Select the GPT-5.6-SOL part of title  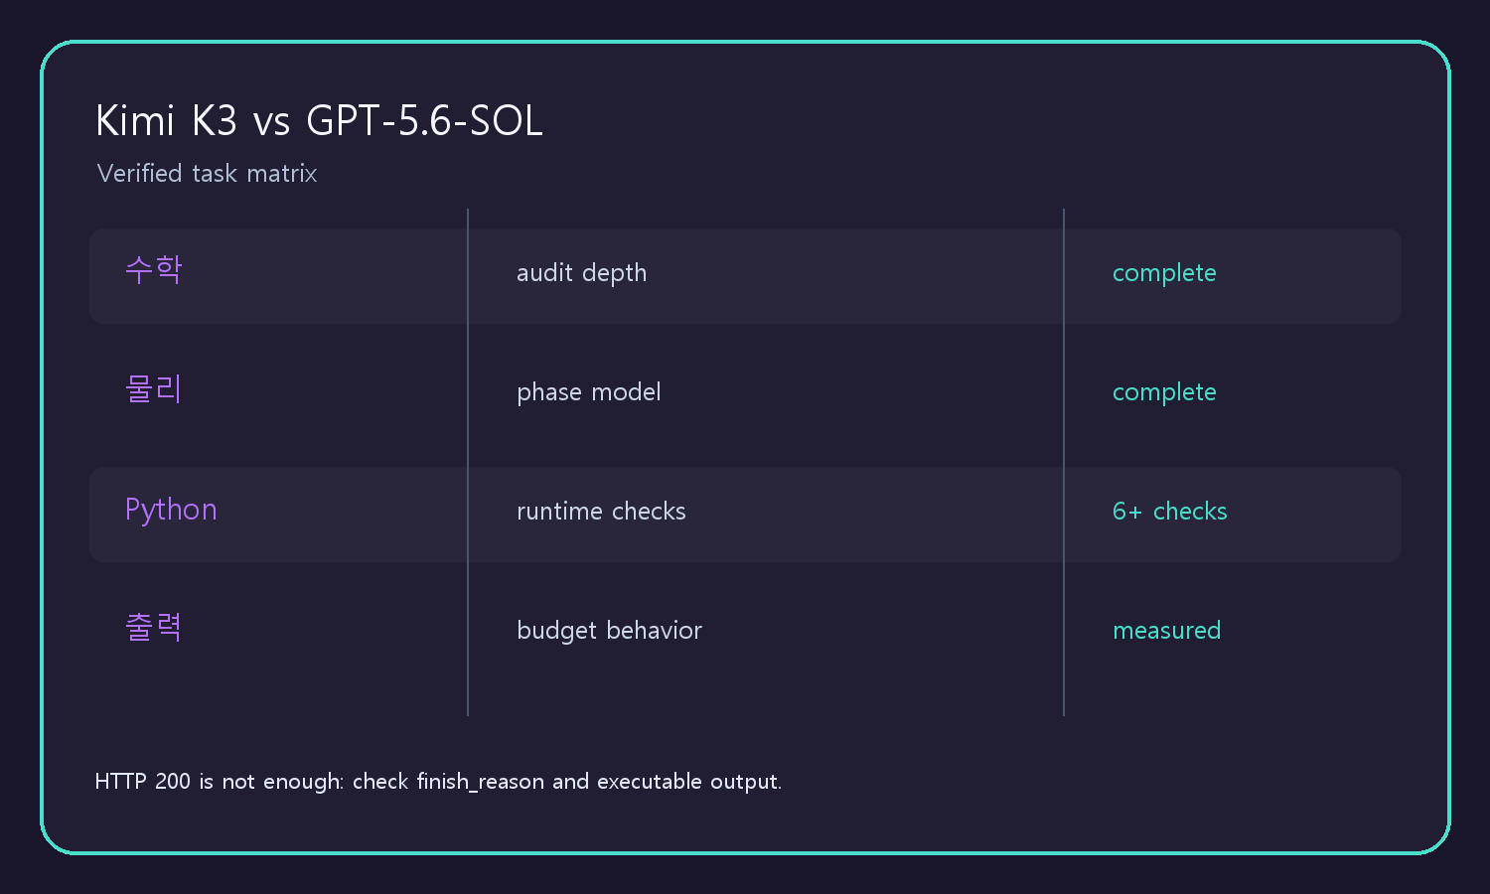coord(424,121)
